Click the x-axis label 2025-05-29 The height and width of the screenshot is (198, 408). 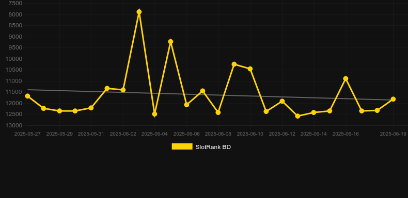point(59,134)
